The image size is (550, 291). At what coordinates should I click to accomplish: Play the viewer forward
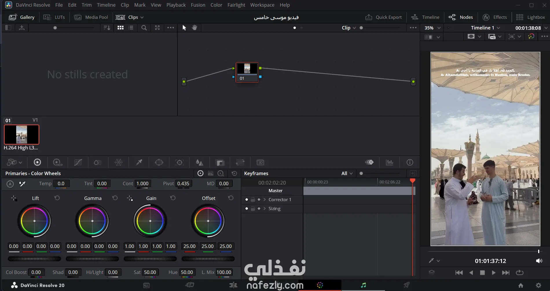tap(494, 273)
